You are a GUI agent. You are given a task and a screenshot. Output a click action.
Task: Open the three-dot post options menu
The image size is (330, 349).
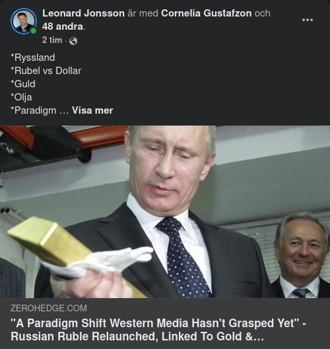(x=308, y=20)
